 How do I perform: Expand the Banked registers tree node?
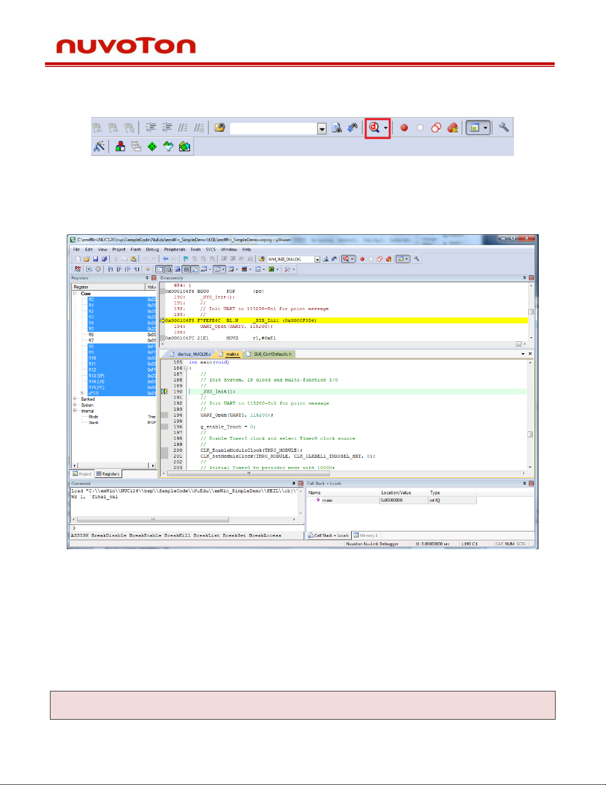pos(75,399)
